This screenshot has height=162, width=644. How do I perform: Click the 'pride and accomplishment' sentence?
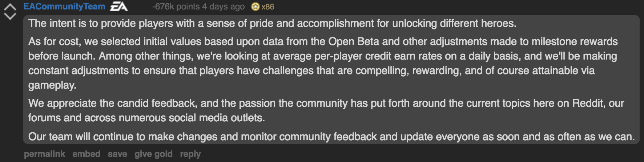pos(272,24)
